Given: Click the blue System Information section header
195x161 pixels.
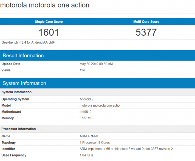Looking at the screenshot, I should 97,83.
